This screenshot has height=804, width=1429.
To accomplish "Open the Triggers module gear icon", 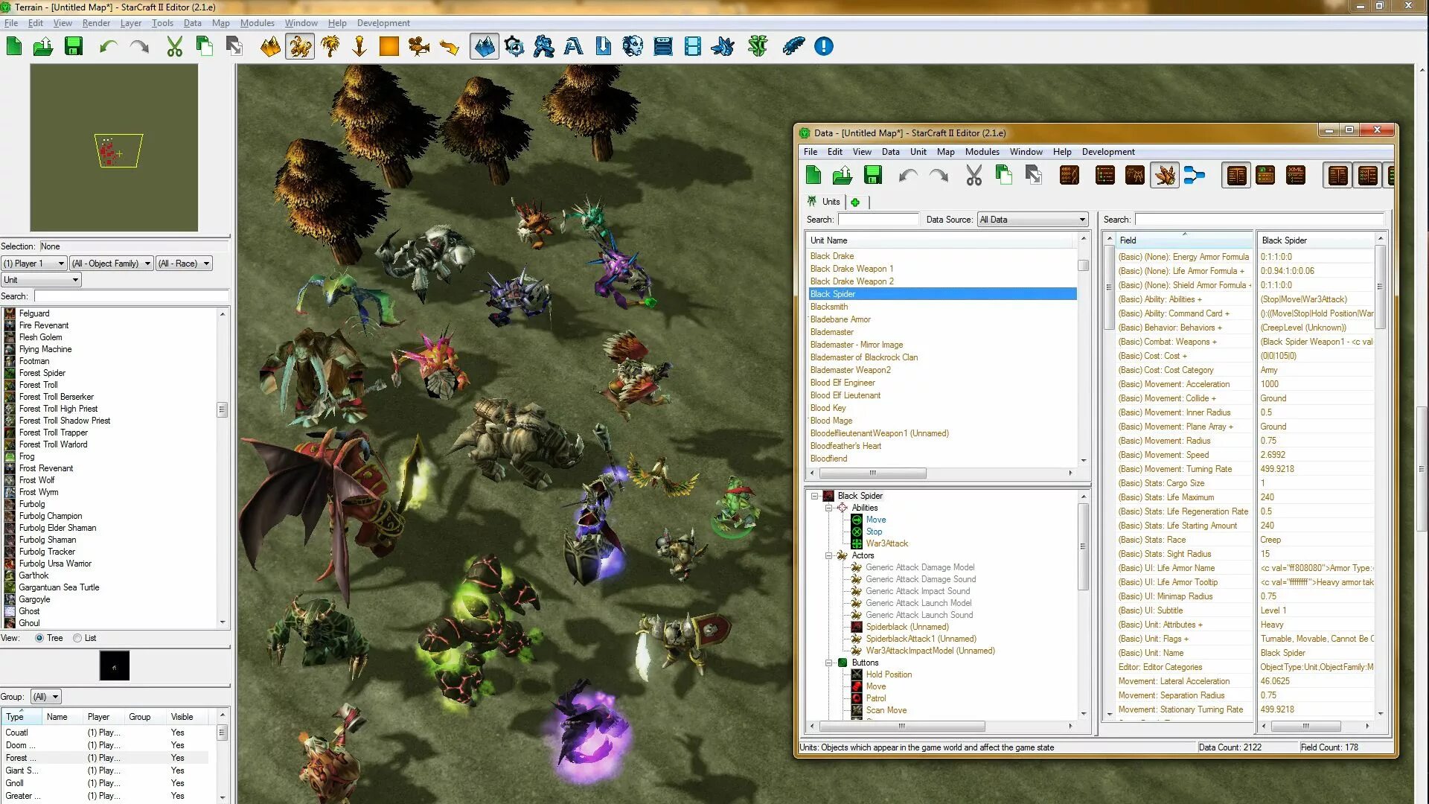I will click(514, 47).
